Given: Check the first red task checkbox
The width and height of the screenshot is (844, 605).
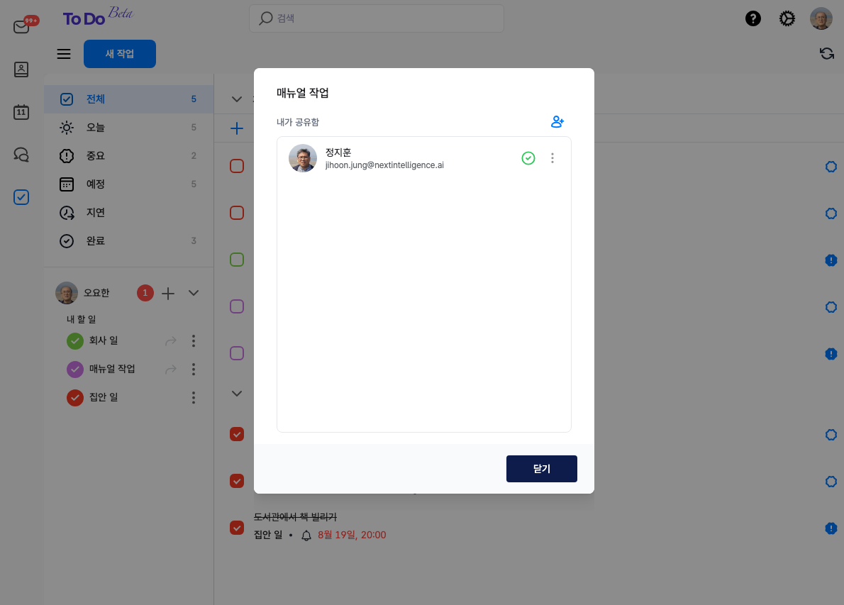Looking at the screenshot, I should coord(237,166).
